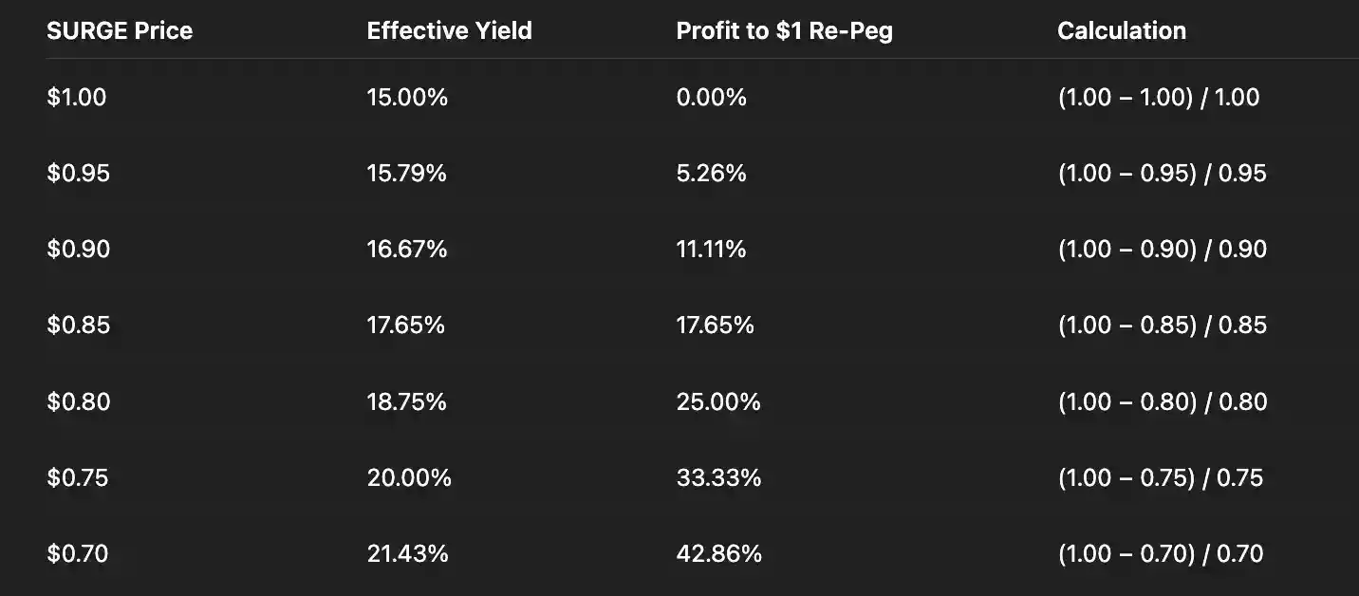Select the 5.26% profit value
The width and height of the screenshot is (1359, 596).
(711, 173)
